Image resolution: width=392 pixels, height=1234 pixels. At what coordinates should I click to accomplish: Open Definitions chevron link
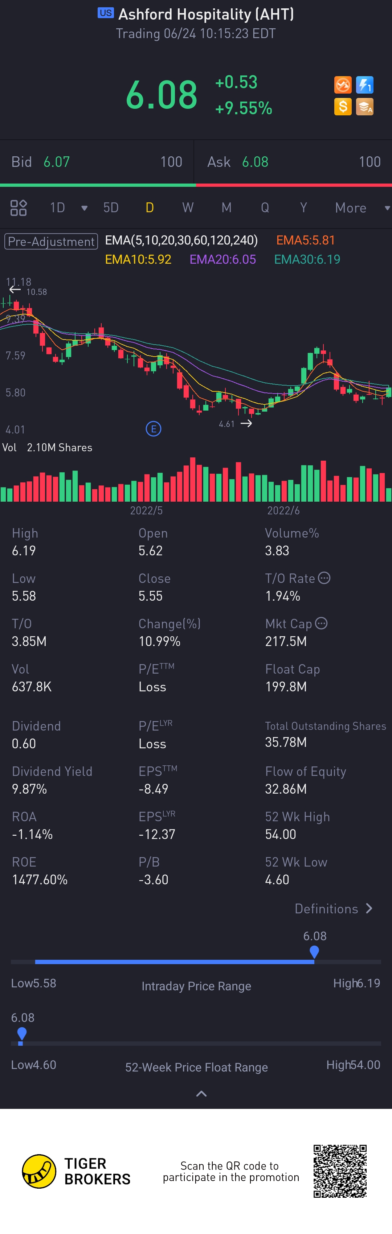tap(334, 909)
